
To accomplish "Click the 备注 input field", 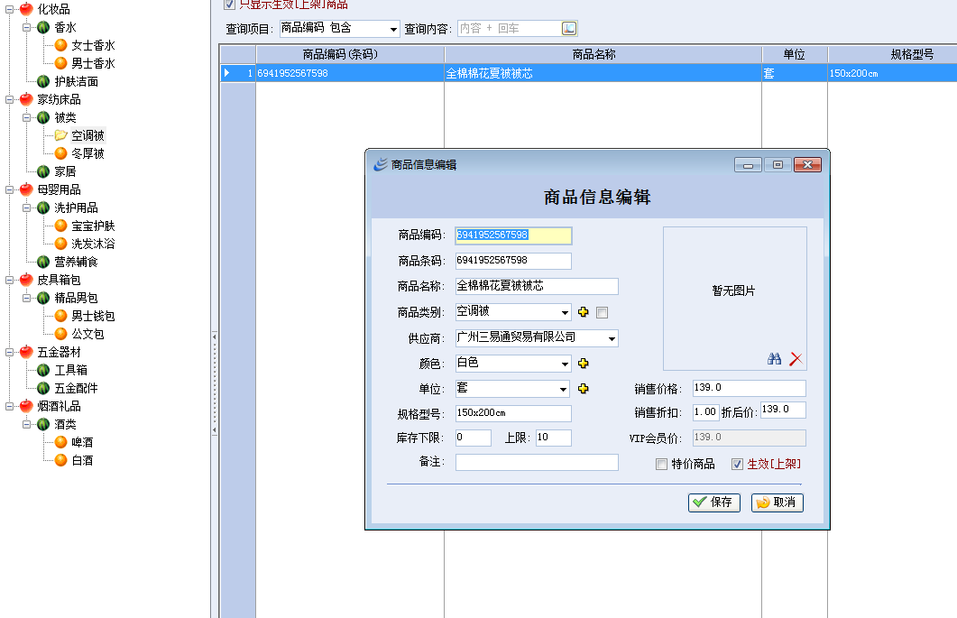I will coord(537,462).
